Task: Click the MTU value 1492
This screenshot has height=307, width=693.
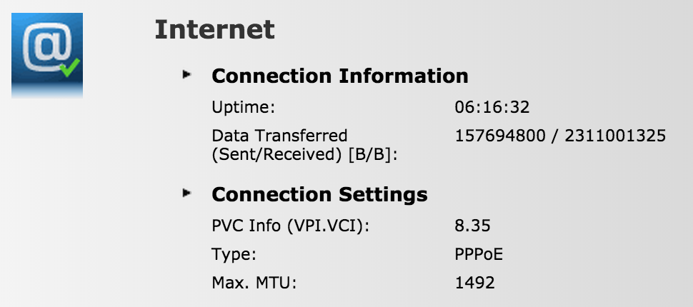Action: (x=474, y=283)
